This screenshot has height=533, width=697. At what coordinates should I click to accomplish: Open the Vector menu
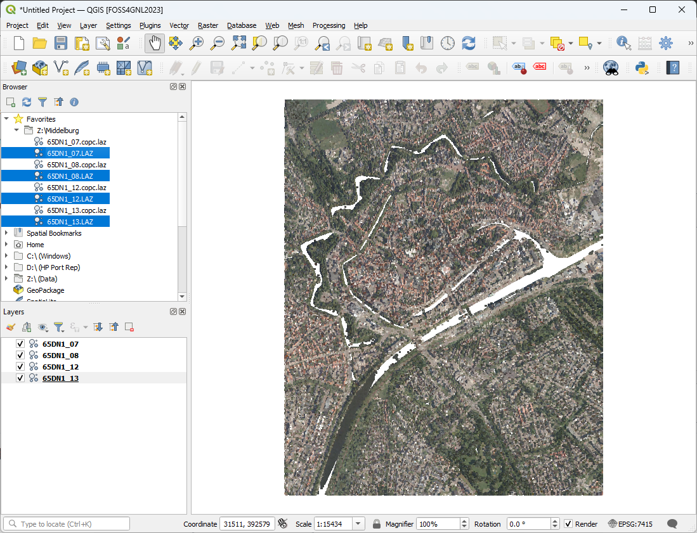pyautogui.click(x=179, y=25)
